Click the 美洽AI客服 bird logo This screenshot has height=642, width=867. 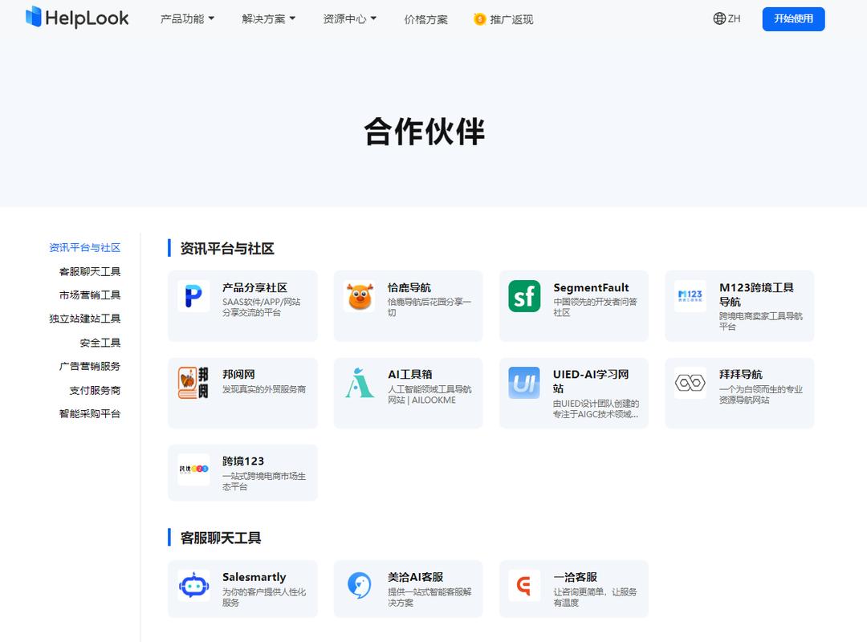(360, 585)
